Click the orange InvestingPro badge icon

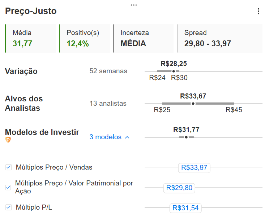pyautogui.click(x=8, y=140)
